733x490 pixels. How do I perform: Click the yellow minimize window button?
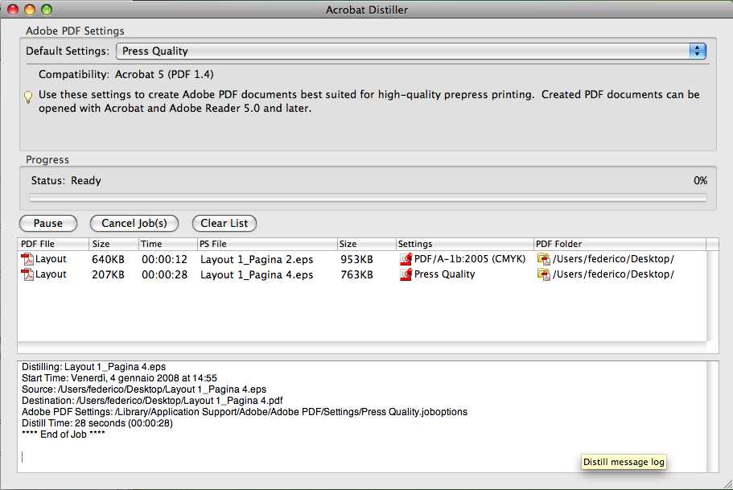coord(30,10)
